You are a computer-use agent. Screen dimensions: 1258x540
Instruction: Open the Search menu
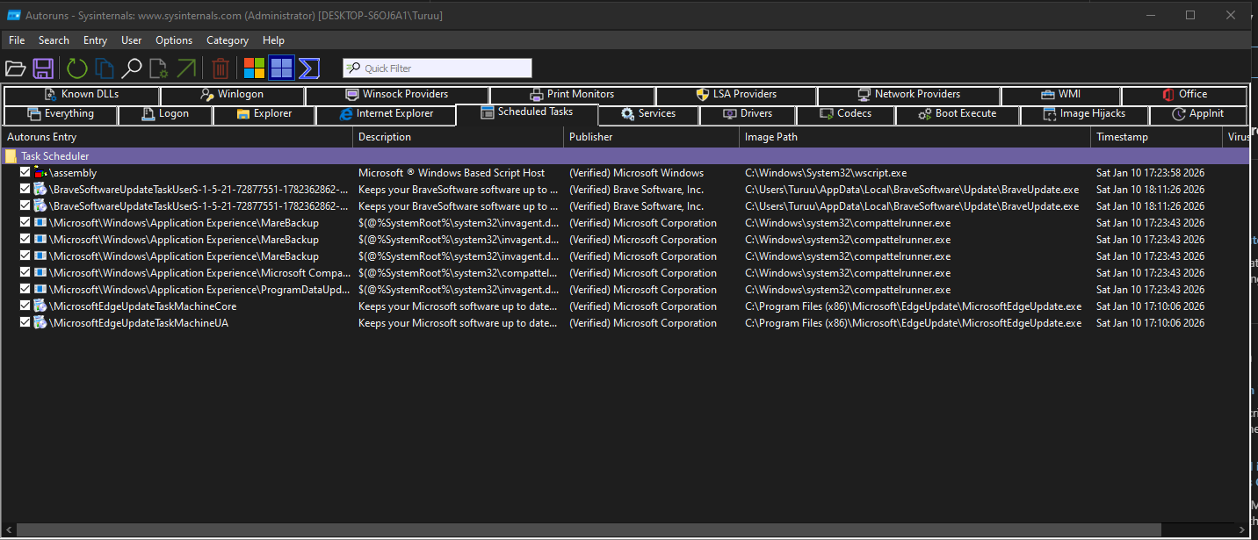[x=54, y=40]
